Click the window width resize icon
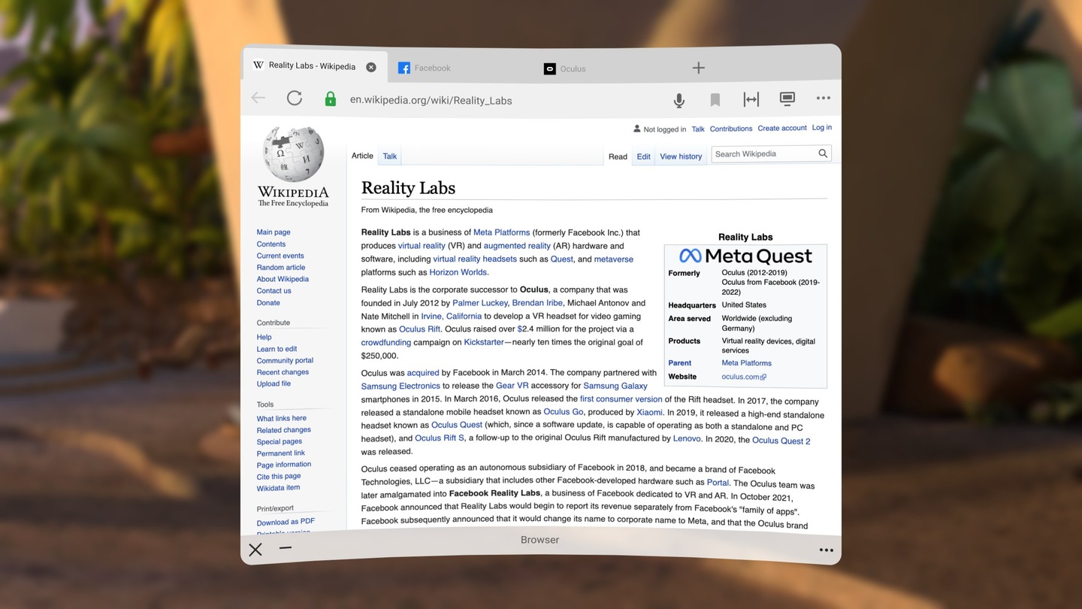 [x=751, y=99]
